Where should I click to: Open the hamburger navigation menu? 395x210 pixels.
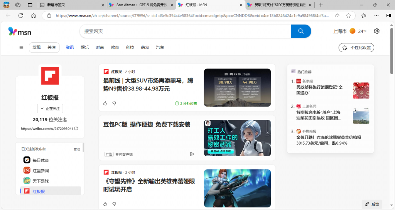click(x=22, y=47)
